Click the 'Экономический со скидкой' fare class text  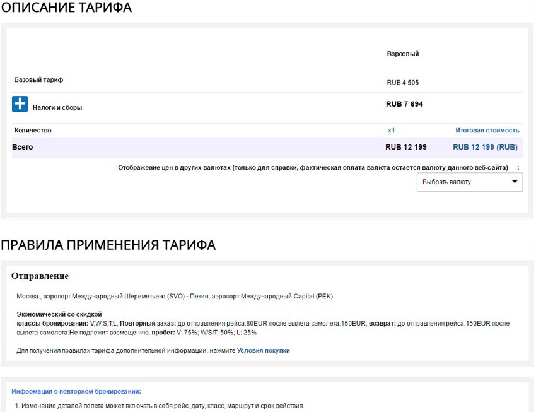pyautogui.click(x=59, y=314)
